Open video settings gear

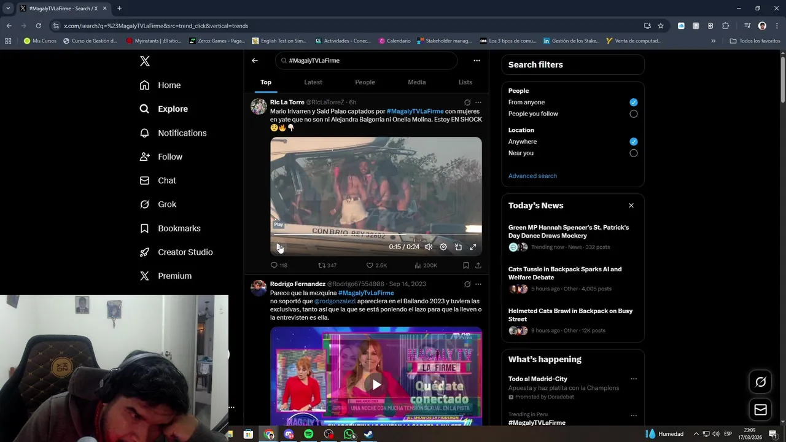point(443,247)
